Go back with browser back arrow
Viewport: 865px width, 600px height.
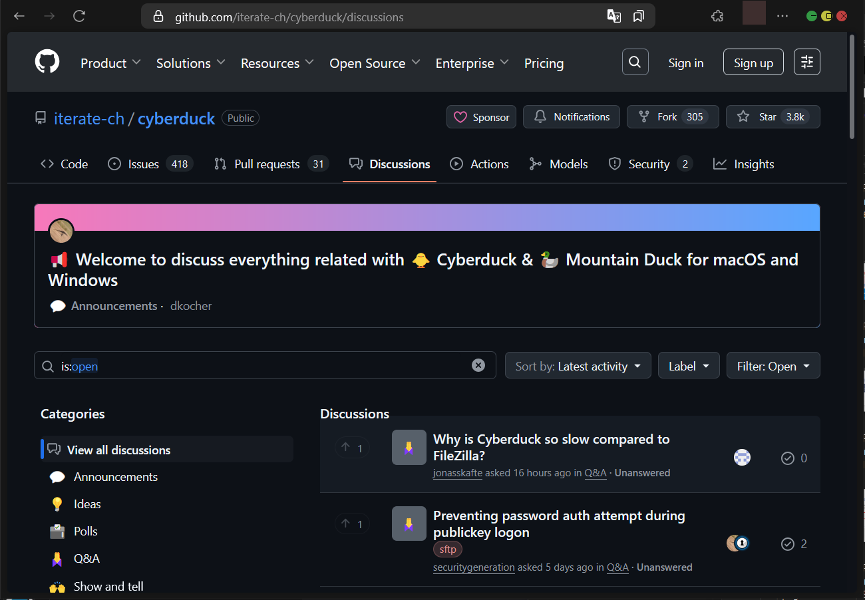tap(19, 16)
